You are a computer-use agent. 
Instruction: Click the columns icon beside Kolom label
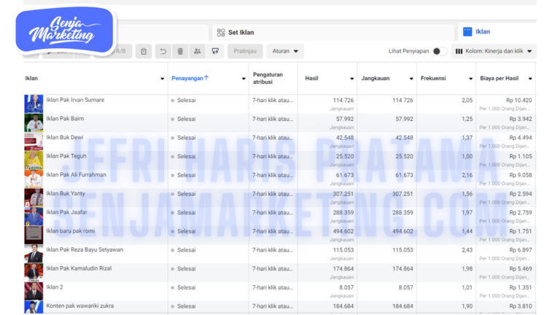[459, 52]
